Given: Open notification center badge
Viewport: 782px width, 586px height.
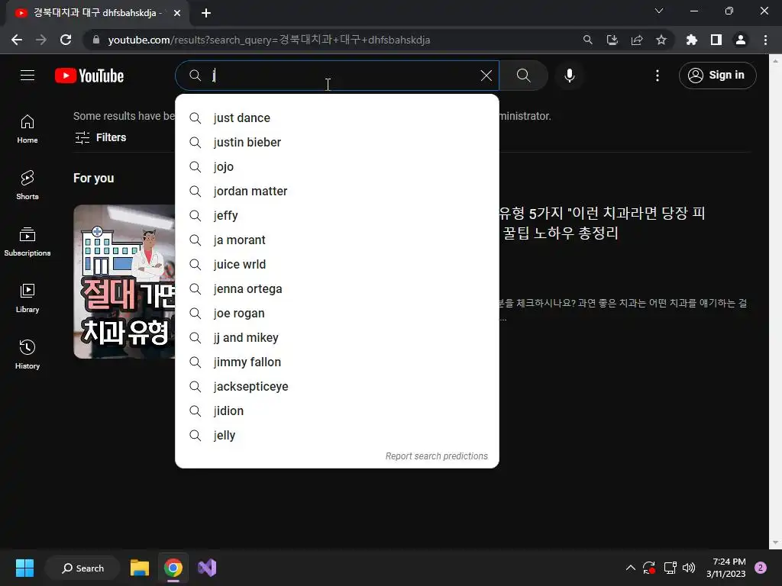Looking at the screenshot, I should click(761, 568).
